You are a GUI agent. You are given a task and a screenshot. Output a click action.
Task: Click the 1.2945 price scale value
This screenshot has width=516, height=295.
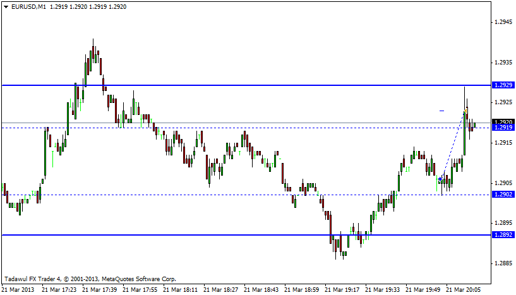(503, 22)
